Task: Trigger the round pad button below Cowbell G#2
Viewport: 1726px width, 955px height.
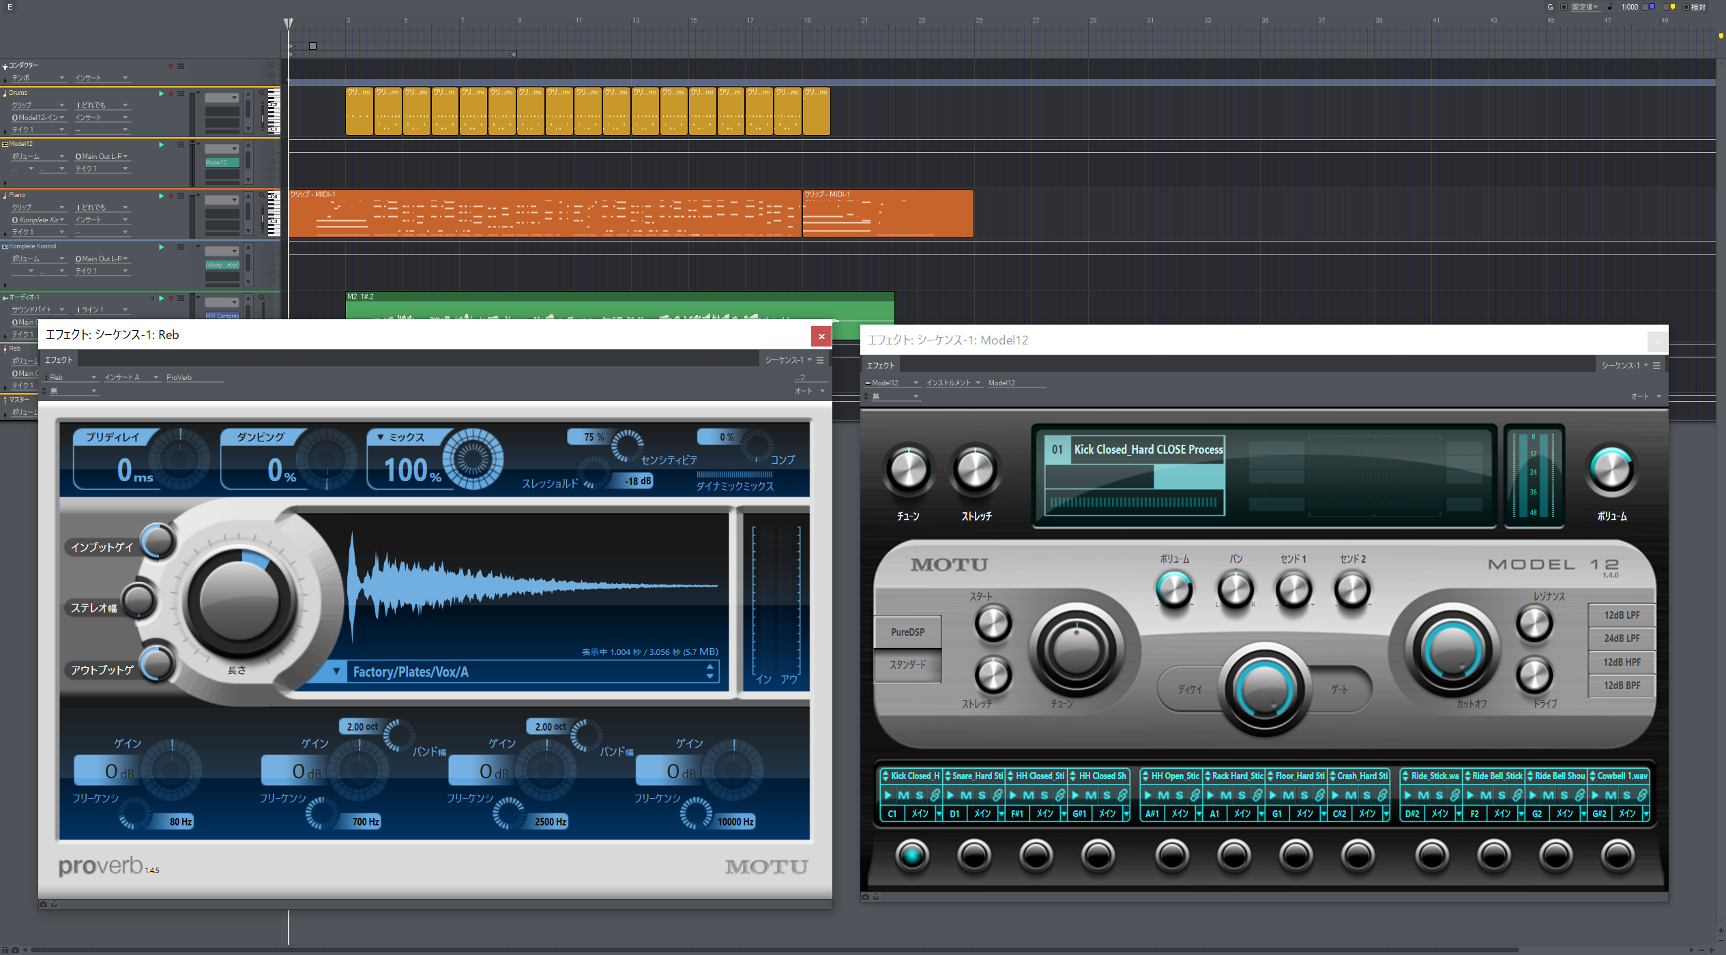Action: [x=1618, y=855]
